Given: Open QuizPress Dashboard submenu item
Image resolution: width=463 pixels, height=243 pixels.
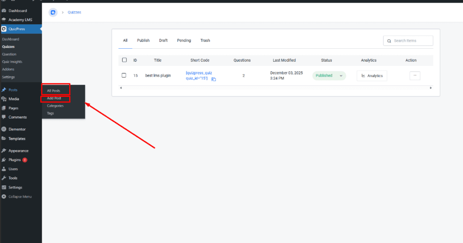Looking at the screenshot, I should point(11,39).
